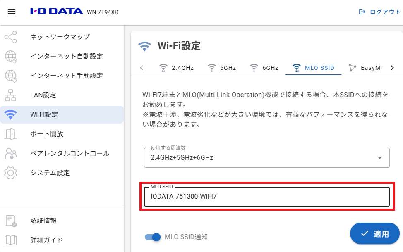Select the EasyMesh tab

(367, 67)
